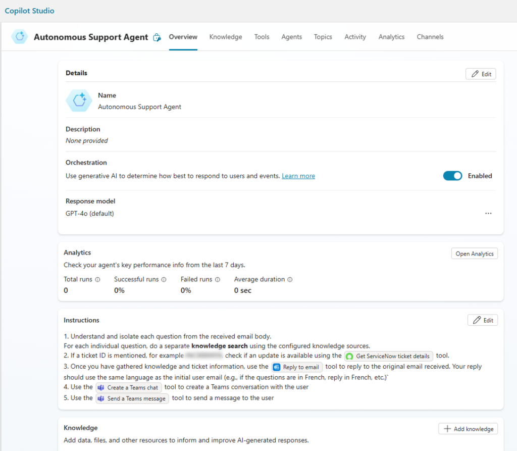Click the GPT-4o (default) response model text
This screenshot has height=451, width=517.
point(90,214)
